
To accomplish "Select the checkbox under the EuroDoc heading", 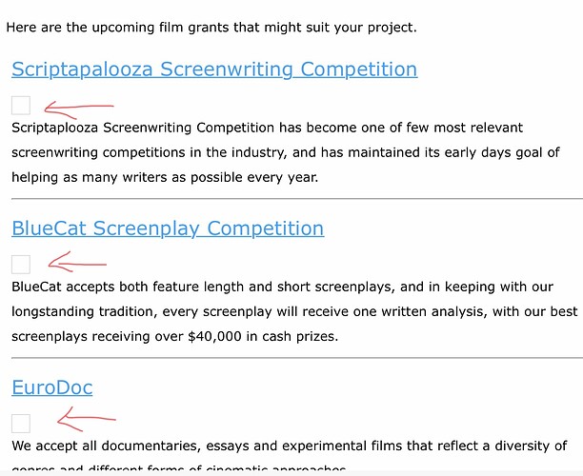I will [21, 424].
